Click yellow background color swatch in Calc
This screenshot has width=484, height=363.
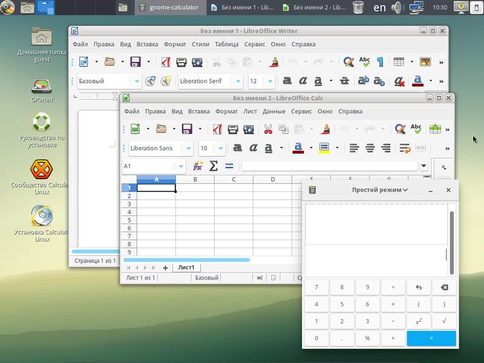pyautogui.click(x=324, y=148)
